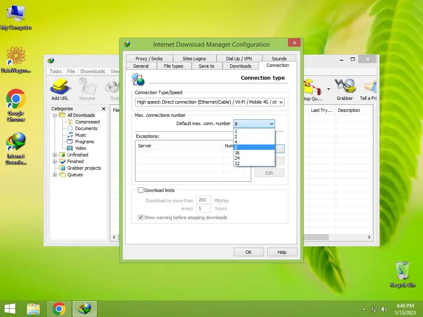Open the My Computer desktop icon
This screenshot has height=317, width=423.
pyautogui.click(x=16, y=17)
